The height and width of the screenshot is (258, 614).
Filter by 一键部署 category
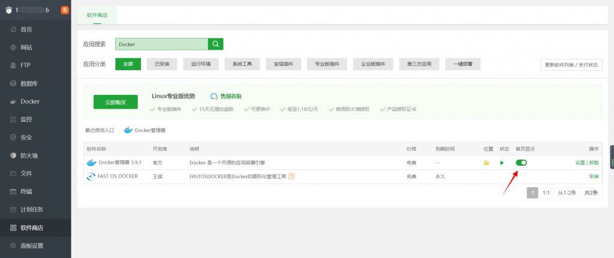pyautogui.click(x=463, y=64)
